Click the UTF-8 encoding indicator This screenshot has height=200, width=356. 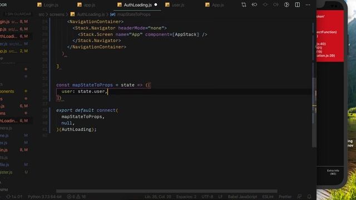pyautogui.click(x=207, y=197)
